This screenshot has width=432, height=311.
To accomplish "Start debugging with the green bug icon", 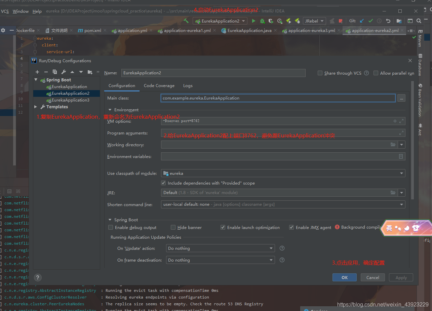I will (262, 21).
